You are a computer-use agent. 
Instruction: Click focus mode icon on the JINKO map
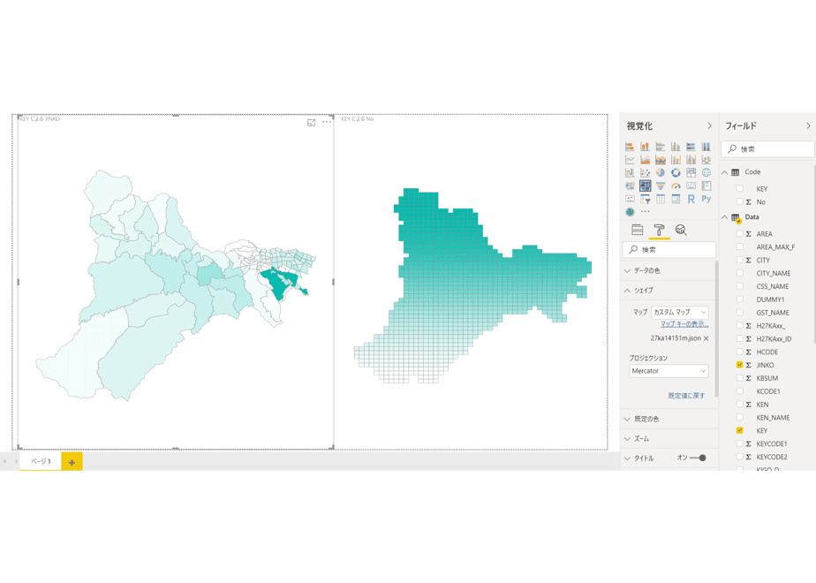(x=311, y=122)
